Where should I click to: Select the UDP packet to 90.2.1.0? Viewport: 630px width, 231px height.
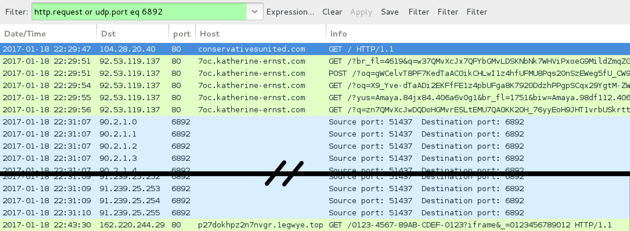tap(315, 122)
